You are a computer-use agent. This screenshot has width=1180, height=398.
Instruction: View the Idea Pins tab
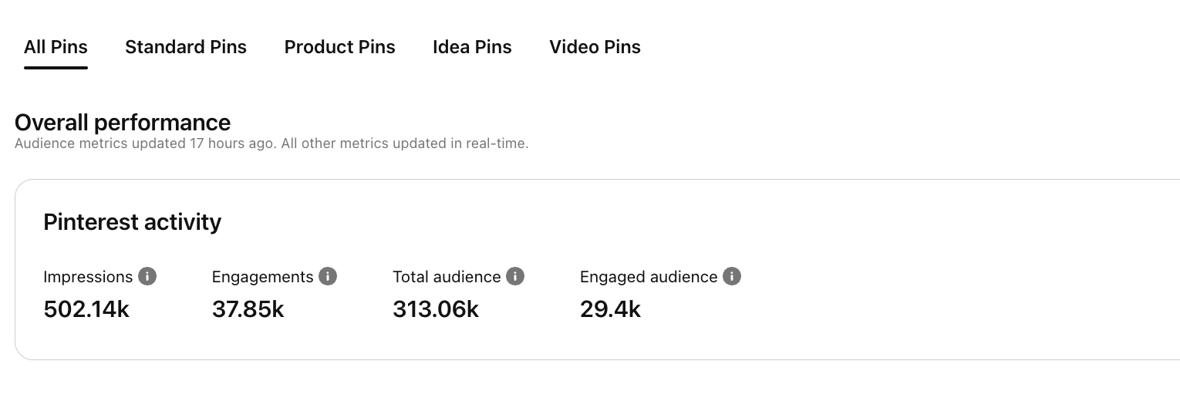[x=472, y=47]
